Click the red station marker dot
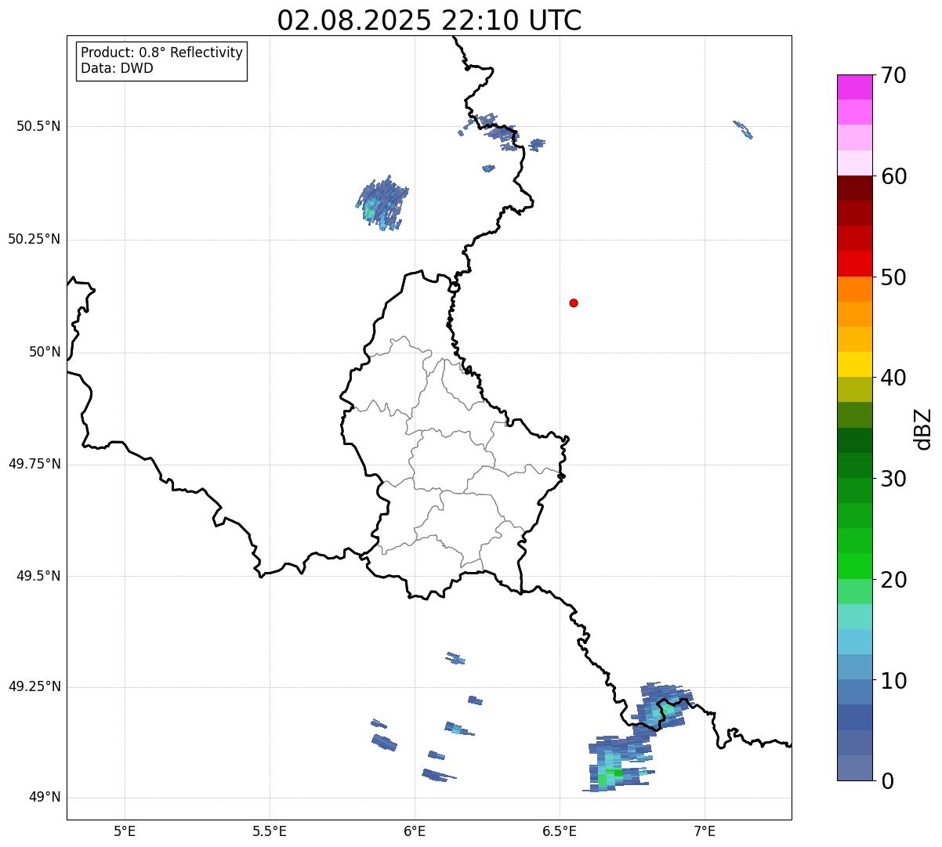 click(574, 302)
